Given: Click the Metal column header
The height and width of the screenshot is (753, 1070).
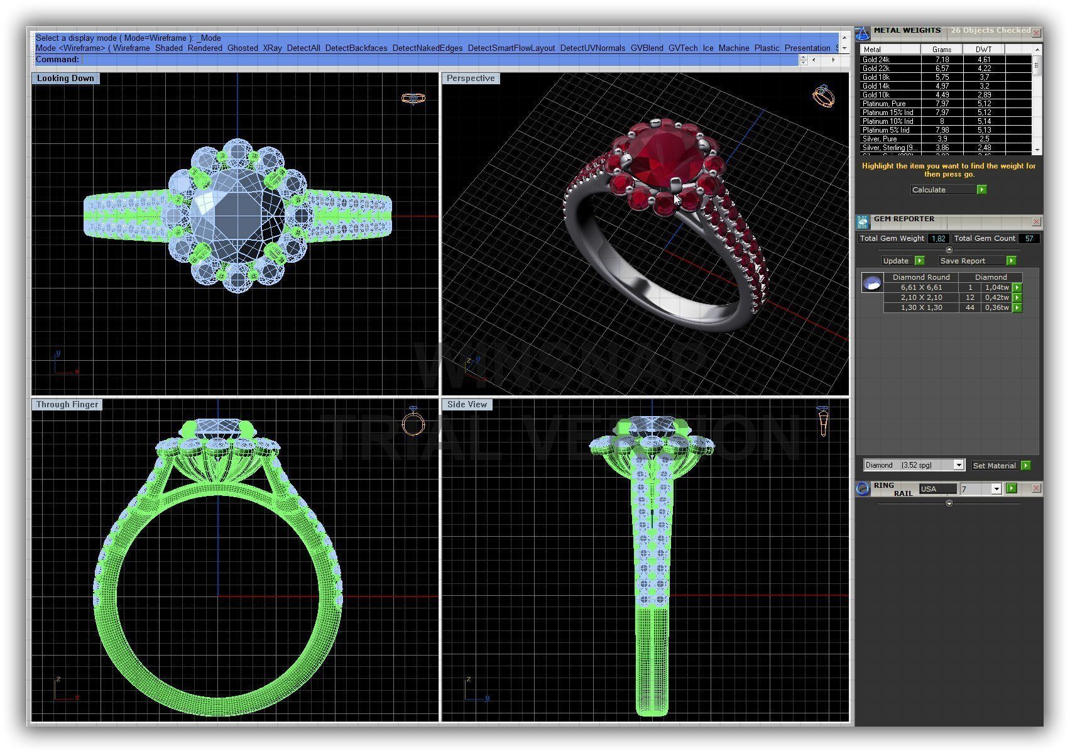Looking at the screenshot, I should coord(890,49).
